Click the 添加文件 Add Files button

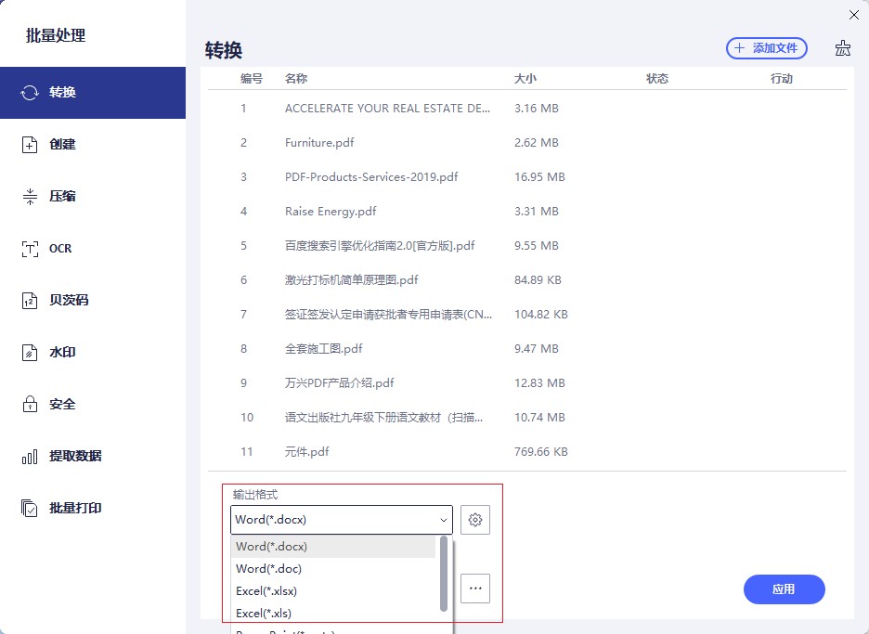(x=767, y=47)
